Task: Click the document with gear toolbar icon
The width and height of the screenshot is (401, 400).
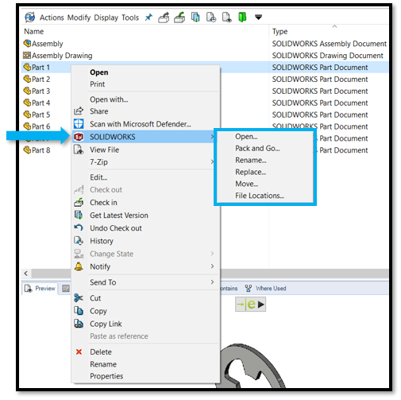Action: [x=227, y=17]
